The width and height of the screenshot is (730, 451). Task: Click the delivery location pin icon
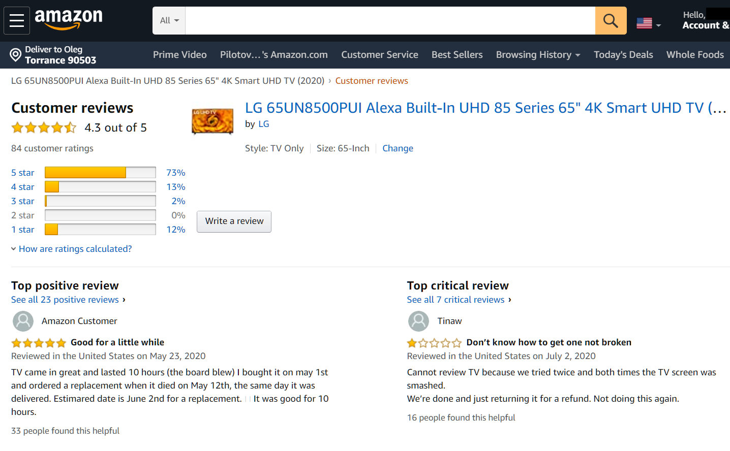[16, 54]
